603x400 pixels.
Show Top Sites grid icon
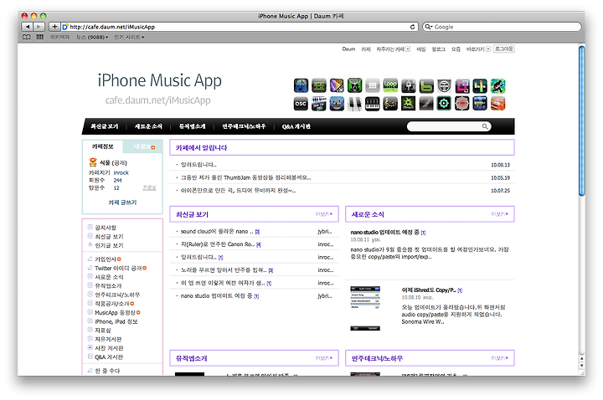coord(39,37)
